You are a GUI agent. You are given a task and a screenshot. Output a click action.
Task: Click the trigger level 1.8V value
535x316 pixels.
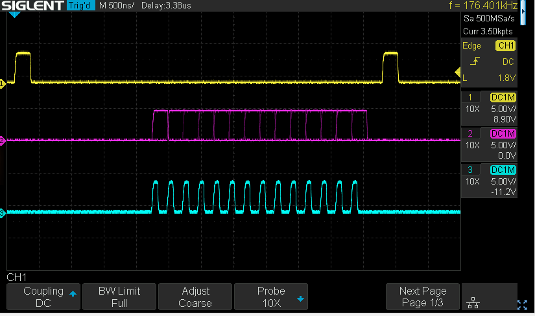coord(506,78)
